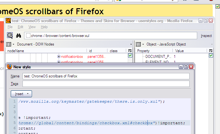The width and height of the screenshot is (220, 134).
Task: Click the Object viewer list icon
Action: [138, 44]
